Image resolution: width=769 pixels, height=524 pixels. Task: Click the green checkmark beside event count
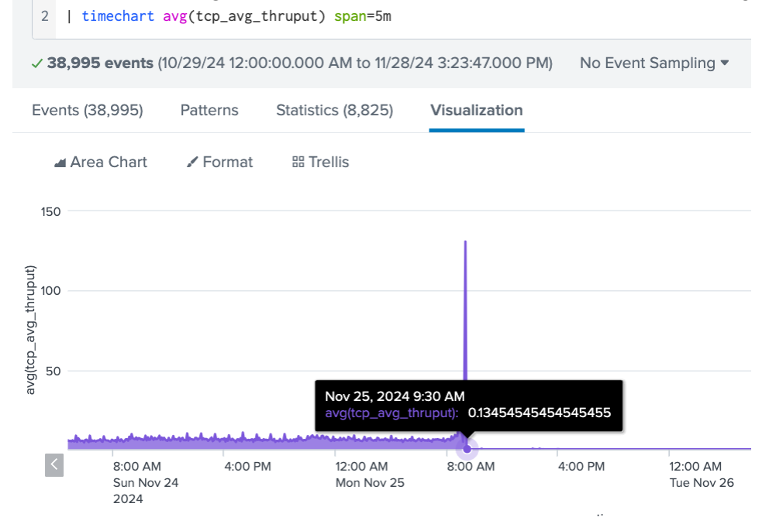click(x=36, y=63)
